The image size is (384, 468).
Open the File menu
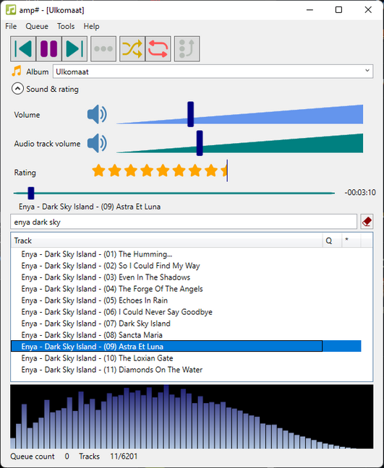[11, 26]
